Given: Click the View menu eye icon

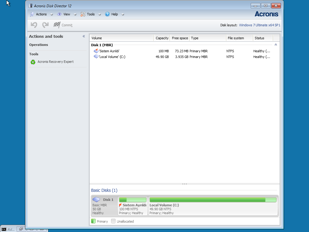Looking at the screenshot, I should pos(59,14).
